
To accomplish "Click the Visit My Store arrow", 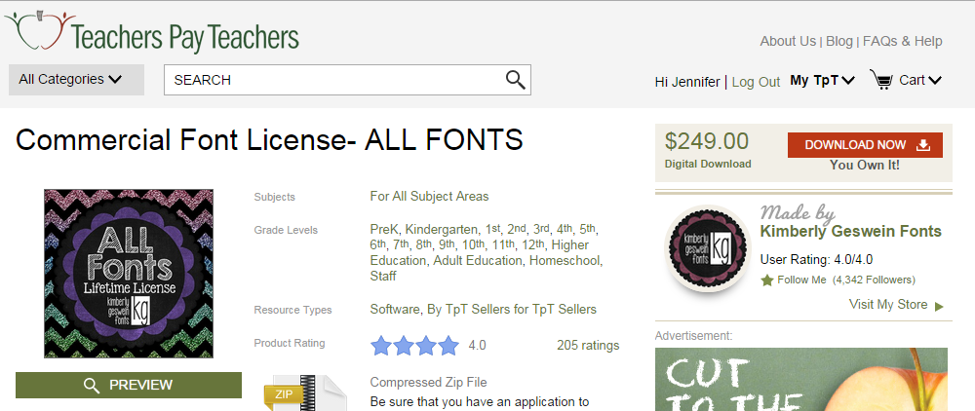I will click(939, 306).
